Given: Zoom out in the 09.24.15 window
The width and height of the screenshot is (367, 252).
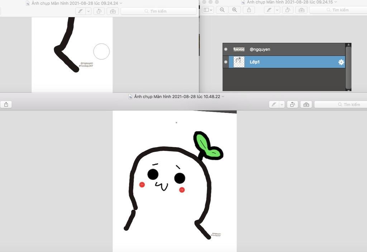Looking at the screenshot, I should (222, 10).
